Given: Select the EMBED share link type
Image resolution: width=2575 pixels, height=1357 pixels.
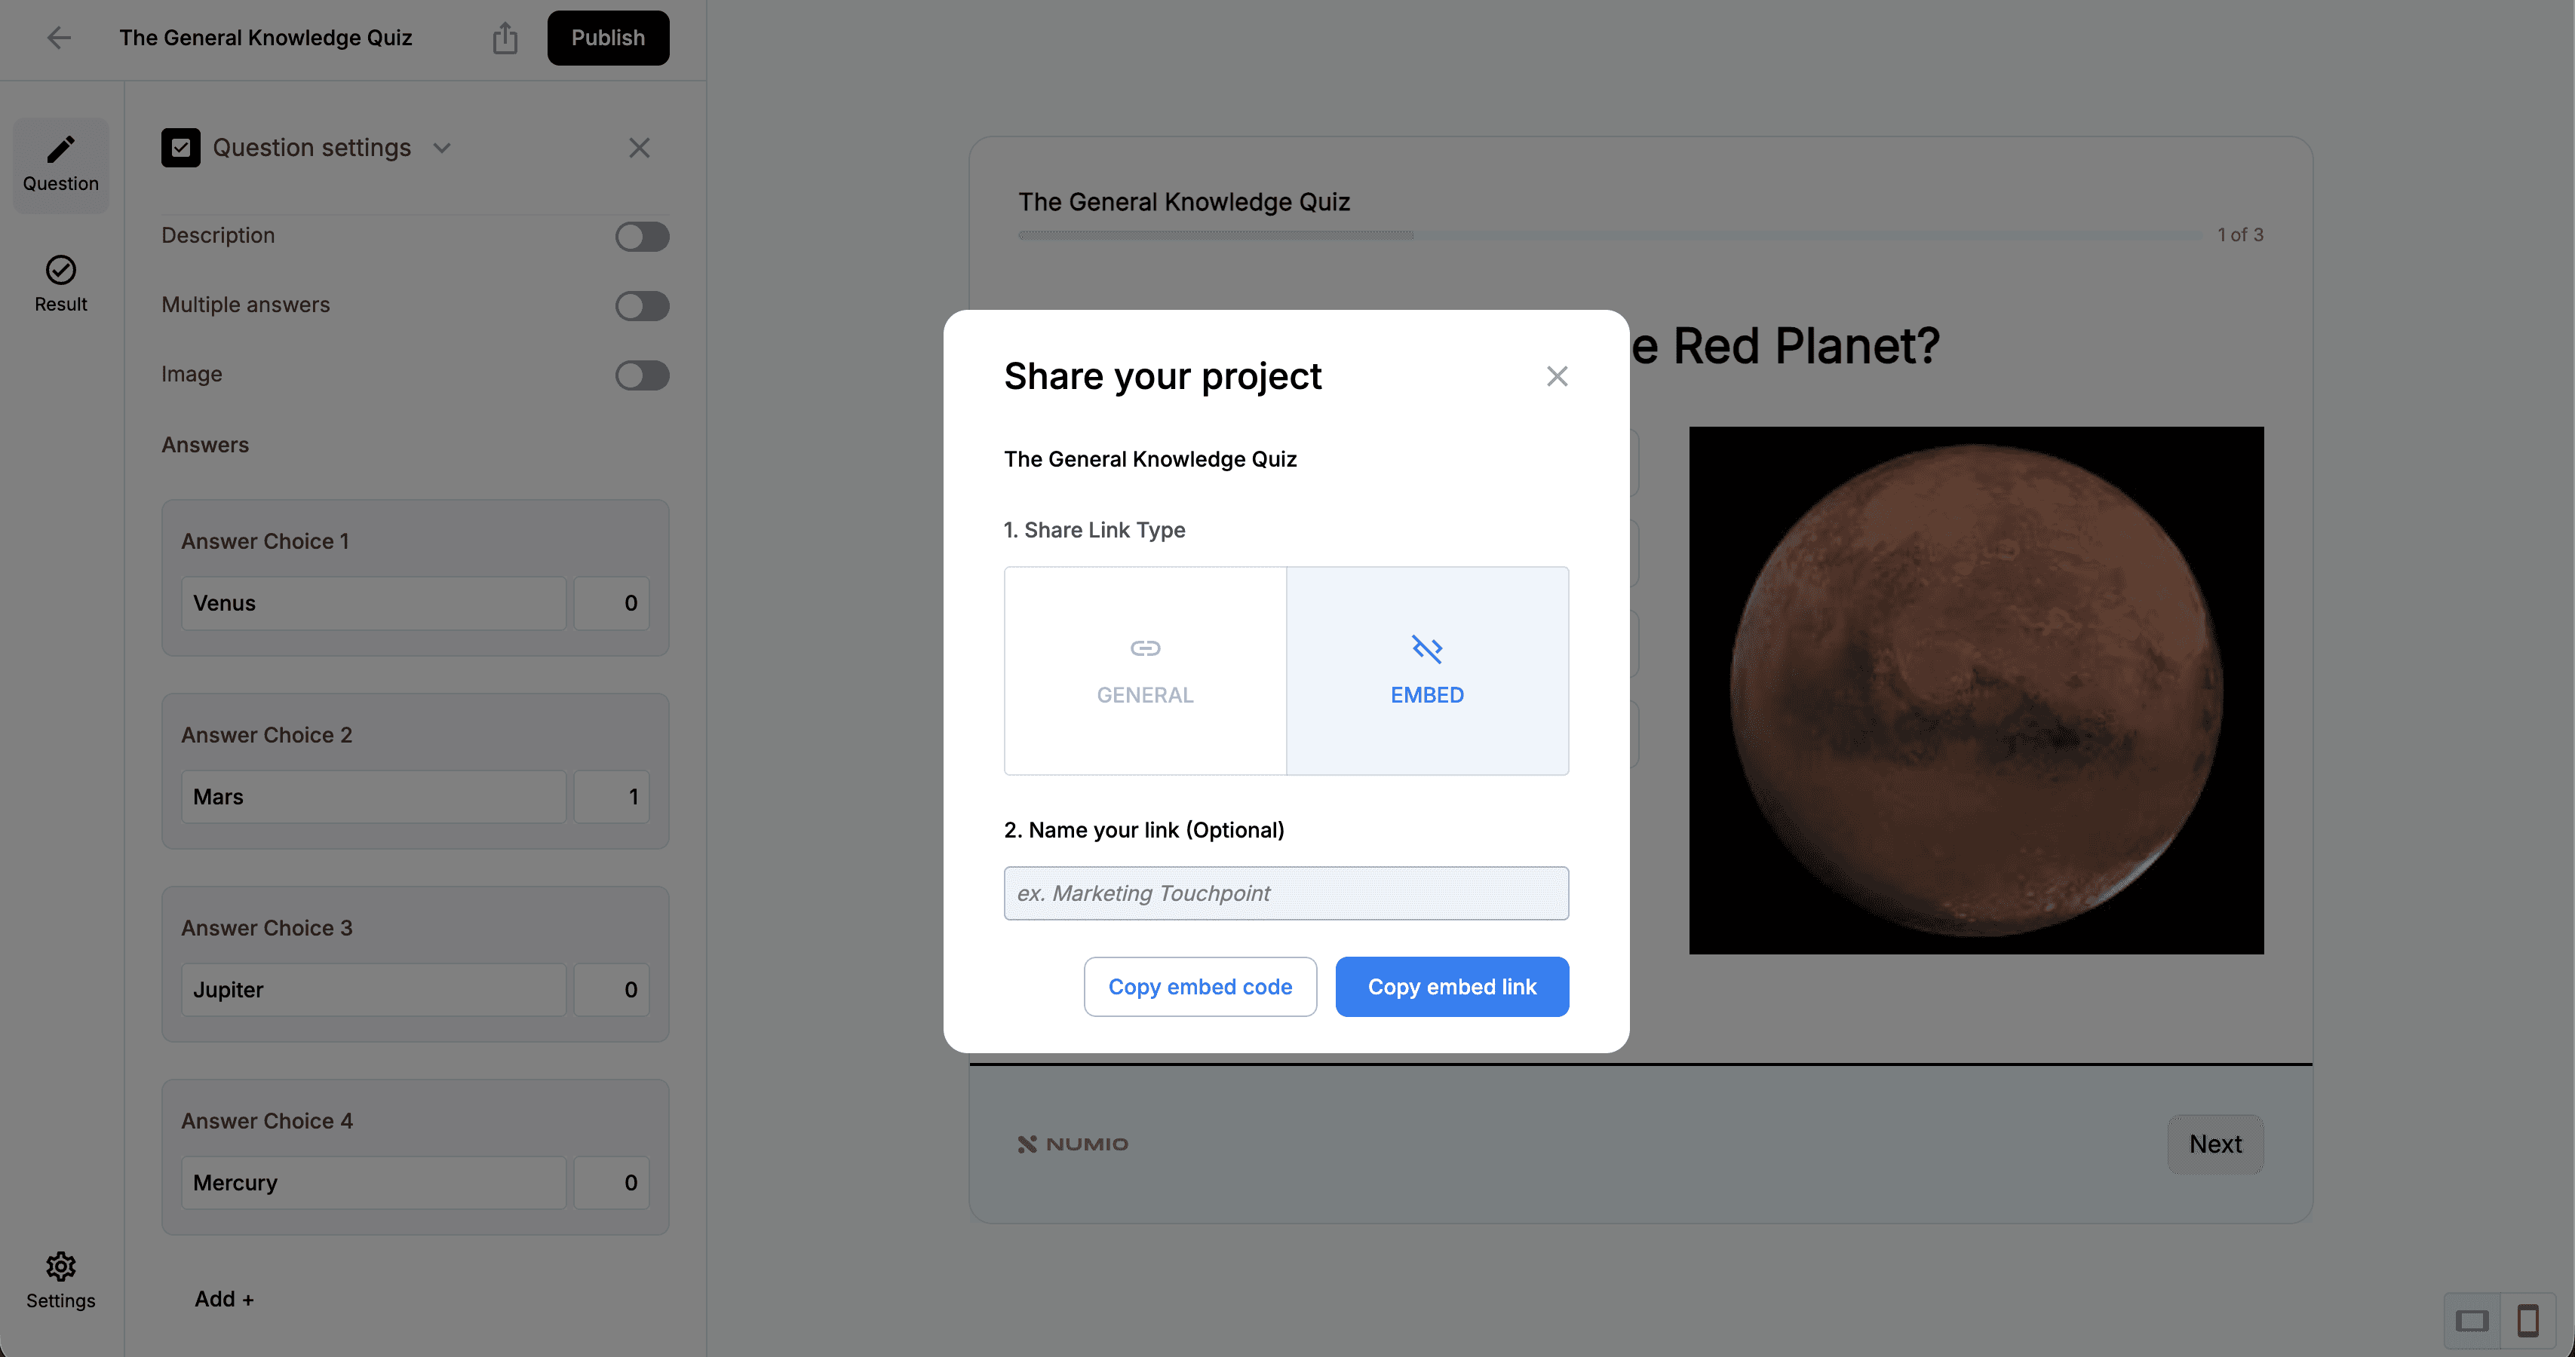Looking at the screenshot, I should 1426,670.
